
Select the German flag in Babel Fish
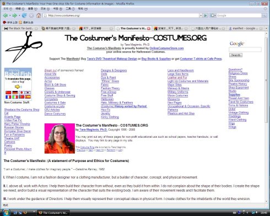[x=15, y=93]
